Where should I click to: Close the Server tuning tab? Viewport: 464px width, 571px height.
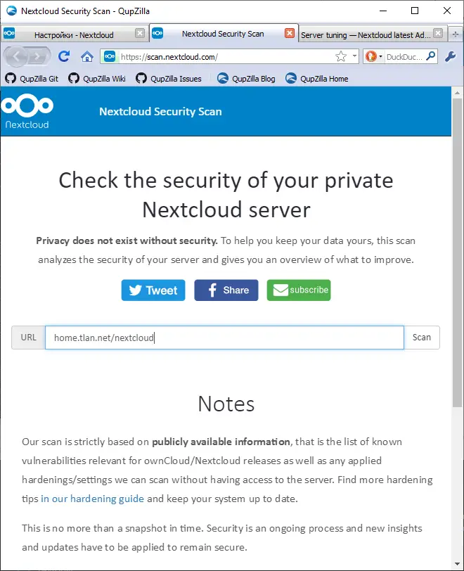tap(438, 34)
